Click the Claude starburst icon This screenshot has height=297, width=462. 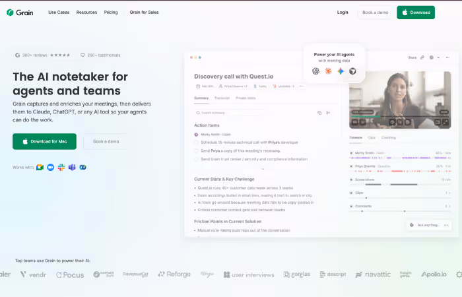click(x=328, y=71)
